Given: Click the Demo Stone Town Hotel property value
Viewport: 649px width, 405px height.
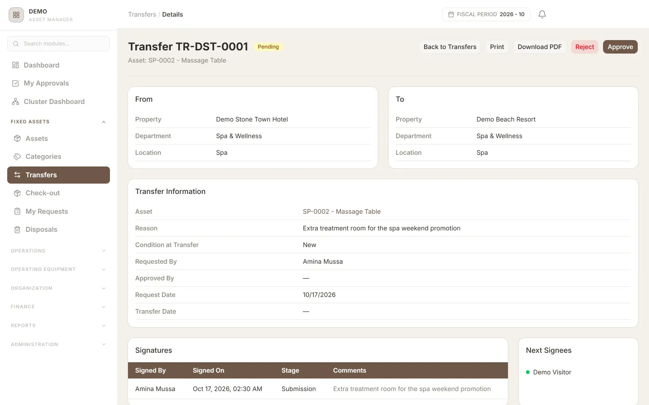Looking at the screenshot, I should pyautogui.click(x=252, y=119).
